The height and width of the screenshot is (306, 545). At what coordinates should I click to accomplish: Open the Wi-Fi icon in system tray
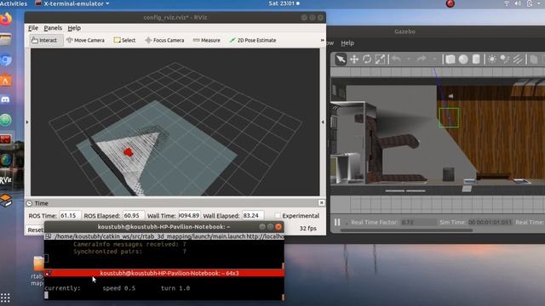(507, 3)
